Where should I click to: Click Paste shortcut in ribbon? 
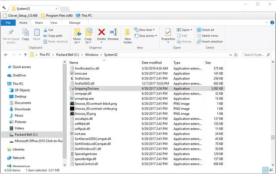click(56, 41)
